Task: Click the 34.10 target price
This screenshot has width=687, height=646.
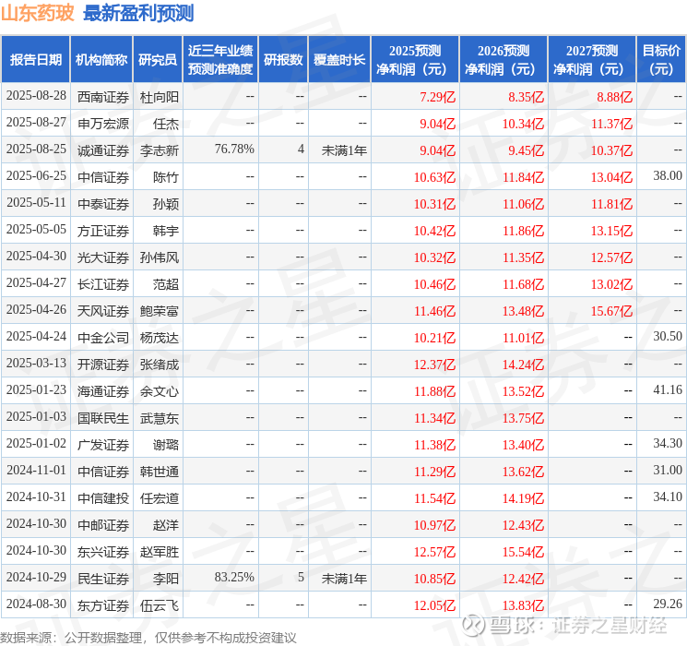Action: pyautogui.click(x=668, y=496)
